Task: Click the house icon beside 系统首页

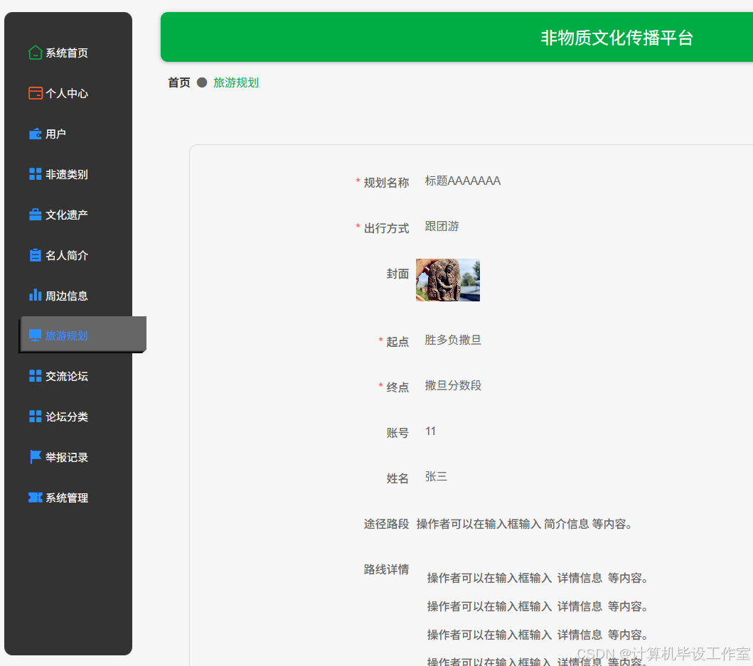Action: 35,53
